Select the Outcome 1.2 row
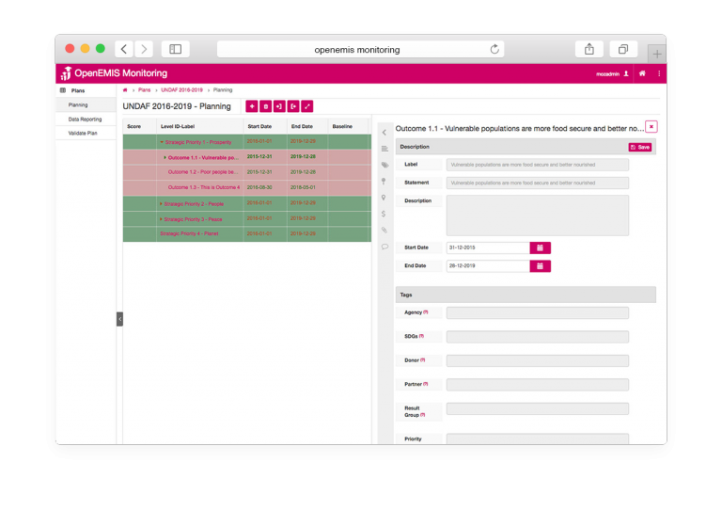 tap(203, 172)
